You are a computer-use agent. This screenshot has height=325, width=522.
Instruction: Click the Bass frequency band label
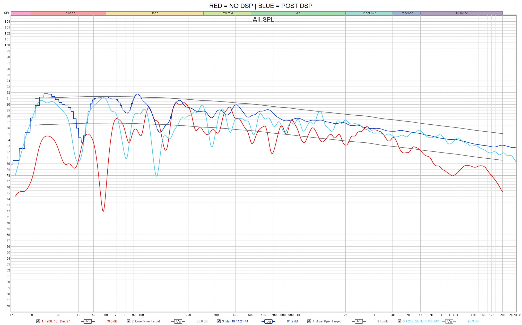[154, 13]
